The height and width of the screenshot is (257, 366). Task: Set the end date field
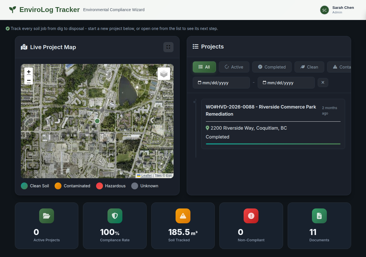click(x=286, y=83)
